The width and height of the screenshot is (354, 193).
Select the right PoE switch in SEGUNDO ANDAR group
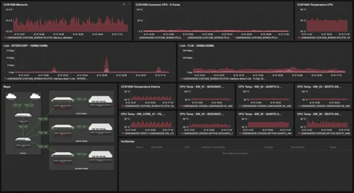101,155
